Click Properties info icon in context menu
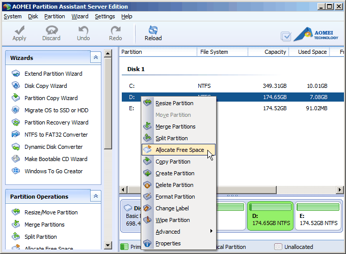The height and width of the screenshot is (254, 346). (147, 243)
